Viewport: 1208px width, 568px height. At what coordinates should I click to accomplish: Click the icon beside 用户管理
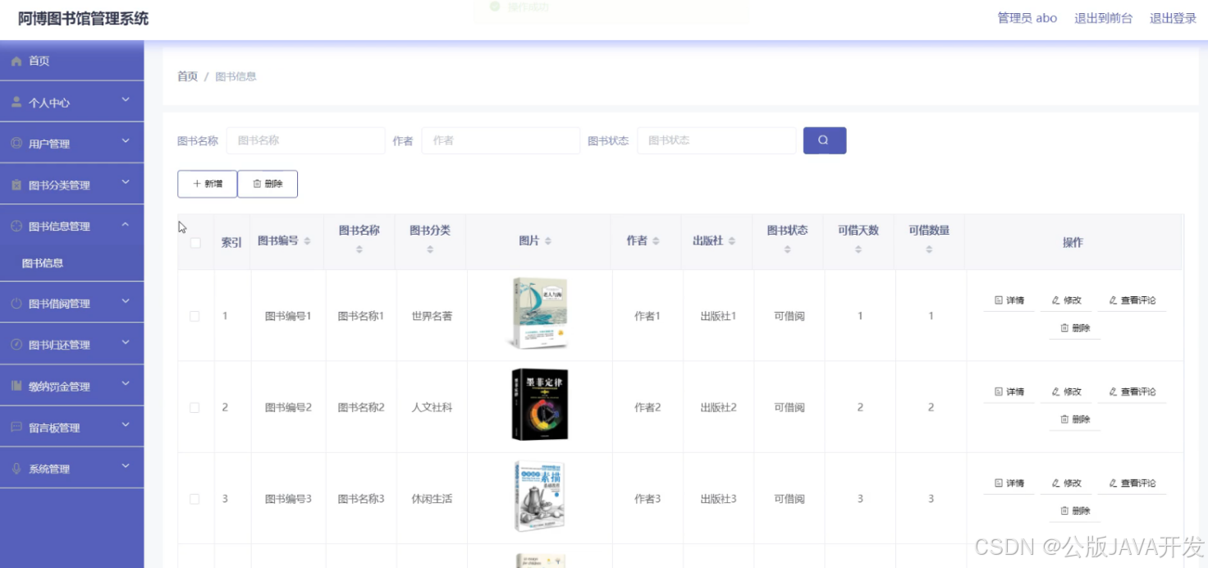[16, 144]
